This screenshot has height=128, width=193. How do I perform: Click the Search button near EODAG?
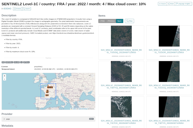(x=26, y=9)
